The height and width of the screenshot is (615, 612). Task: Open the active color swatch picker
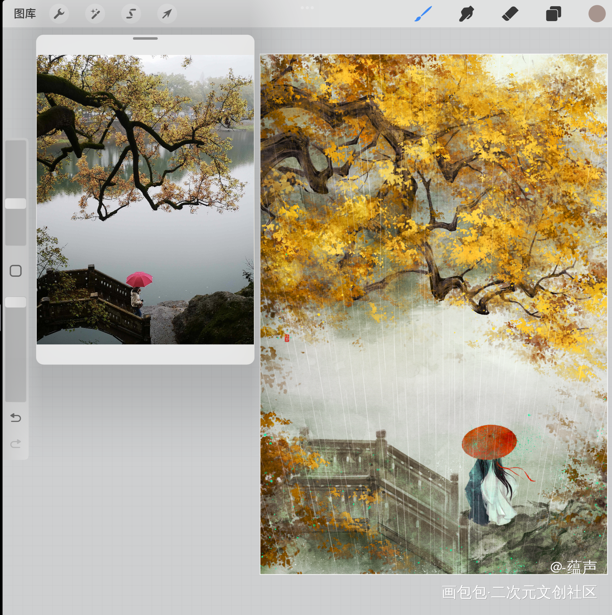597,14
